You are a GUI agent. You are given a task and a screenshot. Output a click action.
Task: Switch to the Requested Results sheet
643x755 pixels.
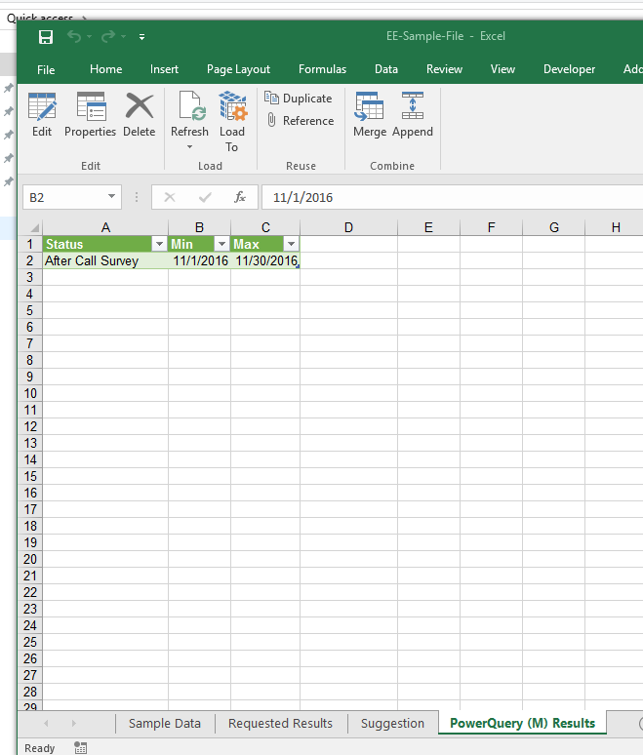pyautogui.click(x=280, y=723)
